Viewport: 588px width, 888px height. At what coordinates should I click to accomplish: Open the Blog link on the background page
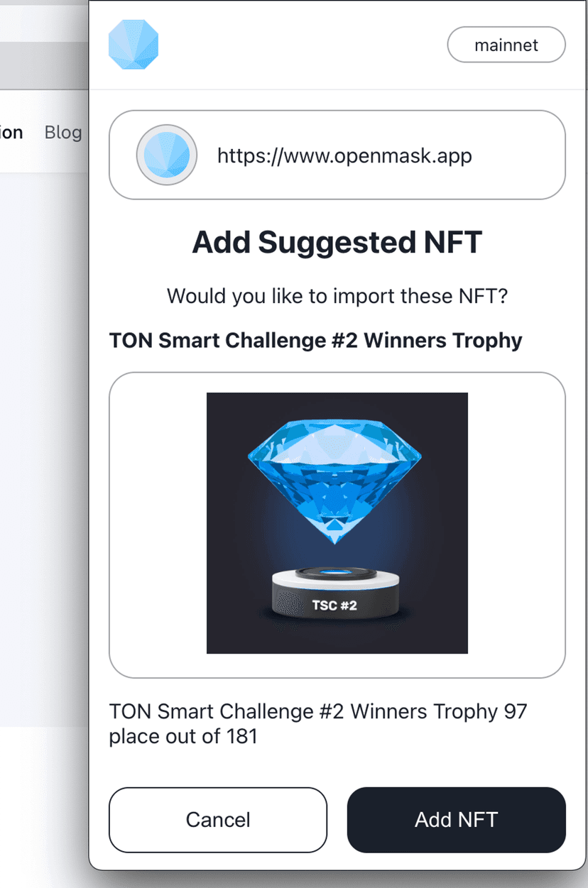point(62,132)
